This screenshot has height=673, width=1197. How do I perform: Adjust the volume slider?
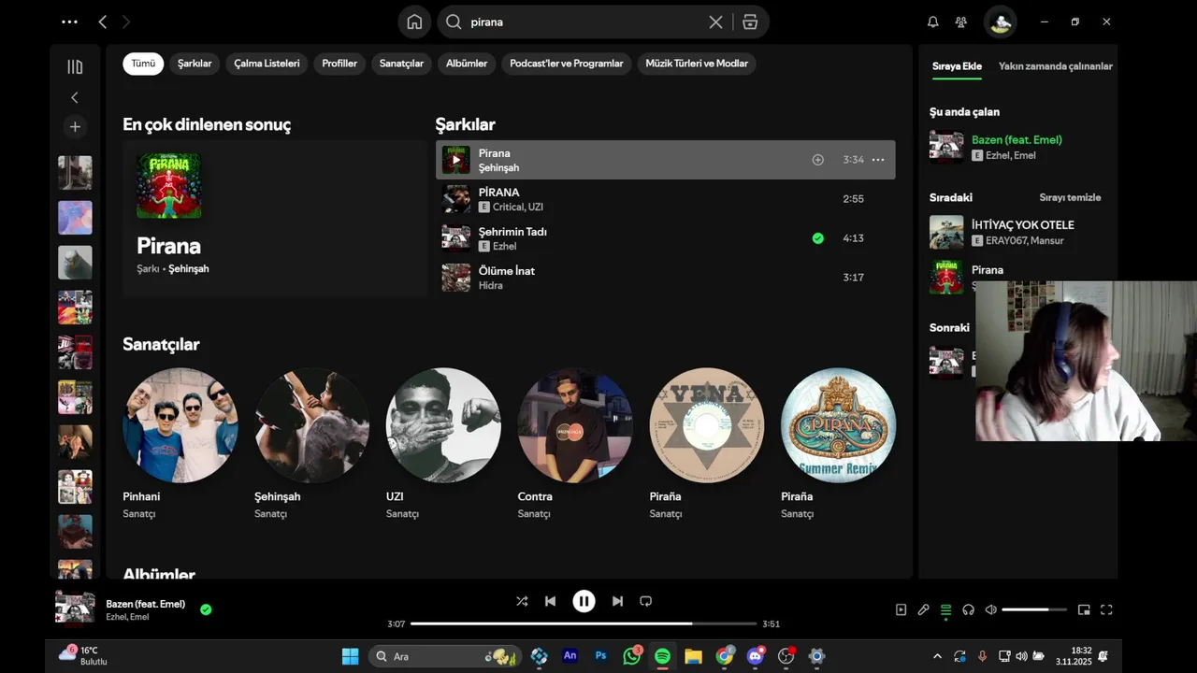[x=1034, y=609]
